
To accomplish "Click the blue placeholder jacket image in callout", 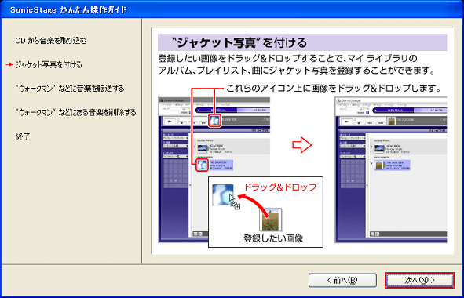I will tap(223, 194).
